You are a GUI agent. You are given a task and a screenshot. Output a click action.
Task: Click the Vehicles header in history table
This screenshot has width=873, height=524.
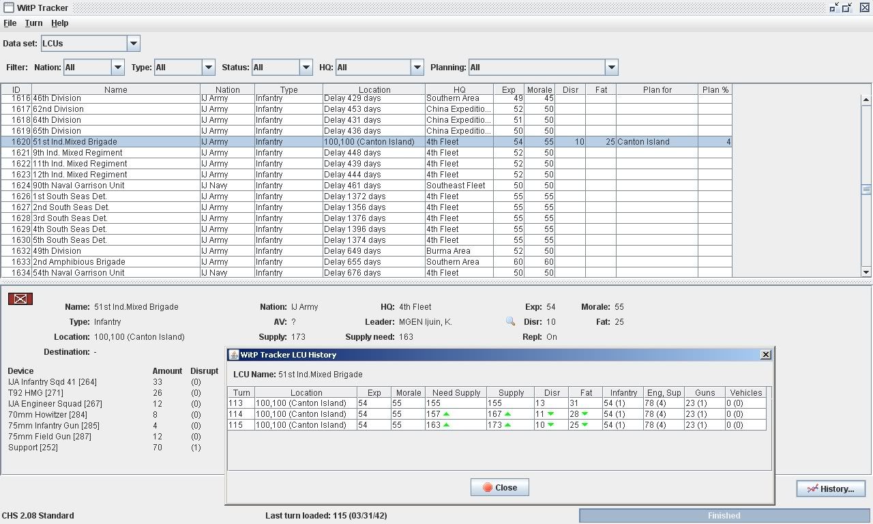pyautogui.click(x=746, y=392)
